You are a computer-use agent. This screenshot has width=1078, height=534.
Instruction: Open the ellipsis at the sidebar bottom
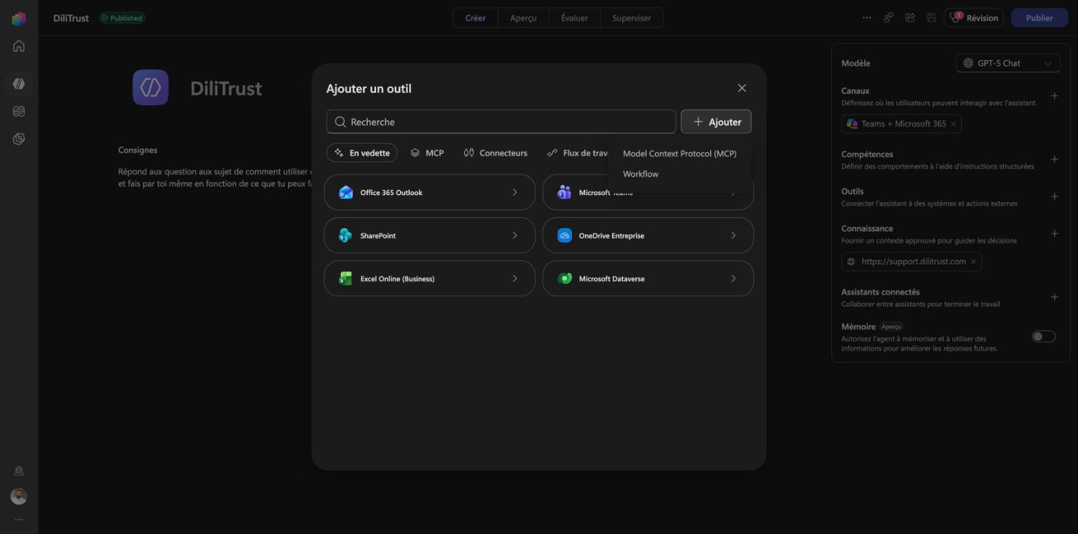[x=19, y=520]
